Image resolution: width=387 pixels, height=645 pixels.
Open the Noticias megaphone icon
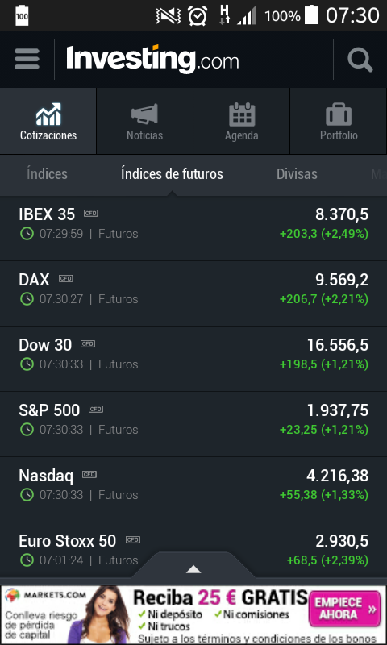click(x=144, y=114)
